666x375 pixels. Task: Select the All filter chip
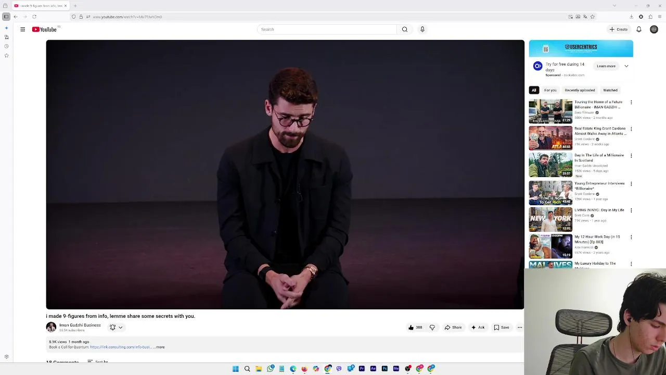(x=534, y=90)
